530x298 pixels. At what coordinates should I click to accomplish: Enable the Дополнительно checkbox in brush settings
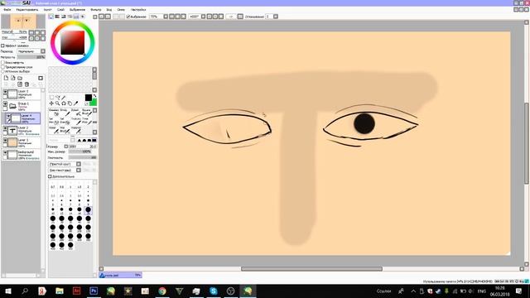tap(50, 176)
